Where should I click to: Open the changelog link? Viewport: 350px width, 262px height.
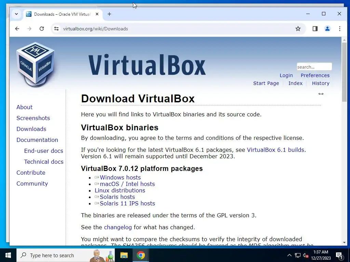(118, 227)
